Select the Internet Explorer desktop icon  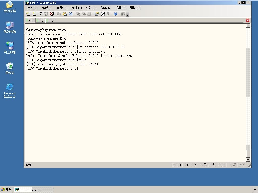10,90
